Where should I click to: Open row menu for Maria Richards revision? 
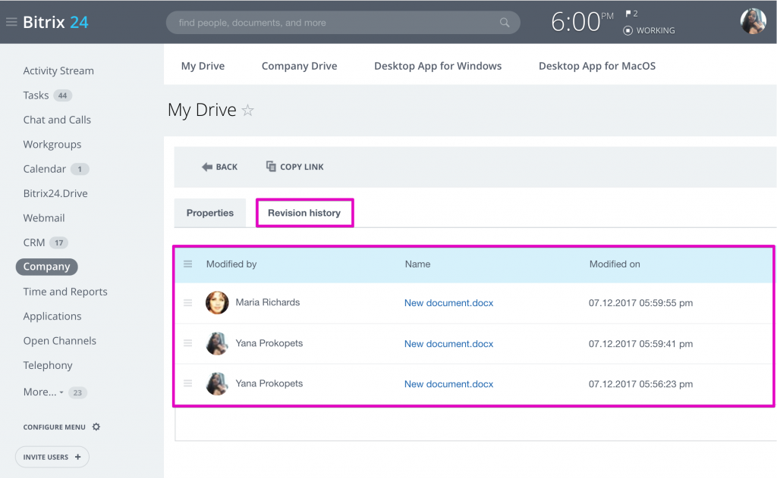[188, 303]
